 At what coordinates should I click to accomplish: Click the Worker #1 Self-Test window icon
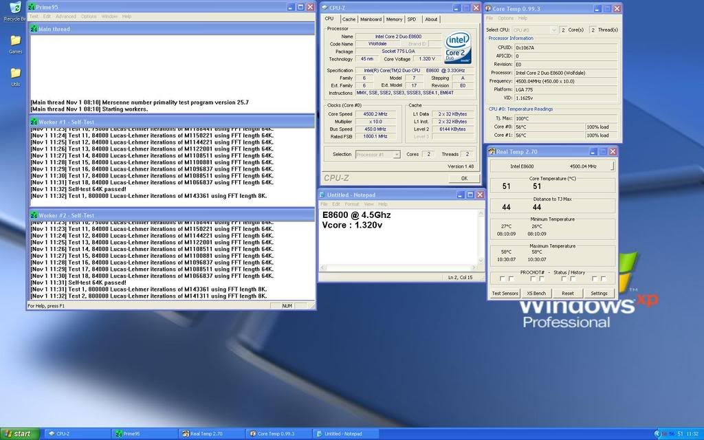34,122
